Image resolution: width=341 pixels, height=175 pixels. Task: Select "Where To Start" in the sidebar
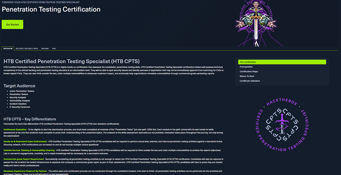tap(247, 76)
